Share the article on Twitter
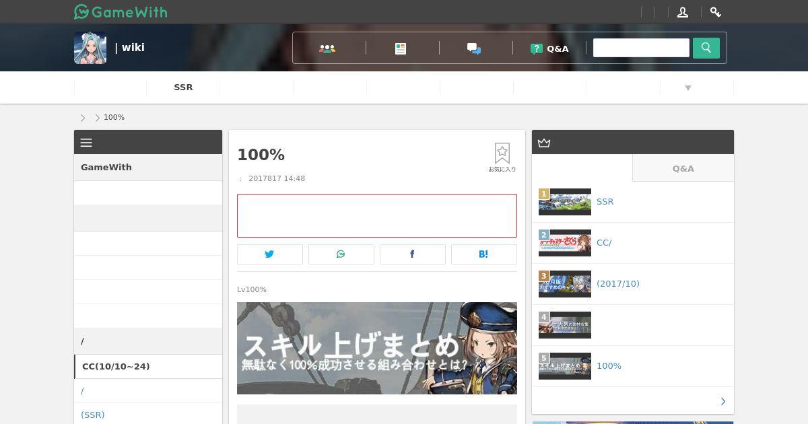808x424 pixels. 270,254
